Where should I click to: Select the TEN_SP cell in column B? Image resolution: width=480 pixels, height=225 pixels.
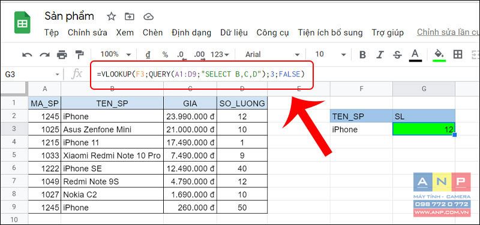pos(112,104)
